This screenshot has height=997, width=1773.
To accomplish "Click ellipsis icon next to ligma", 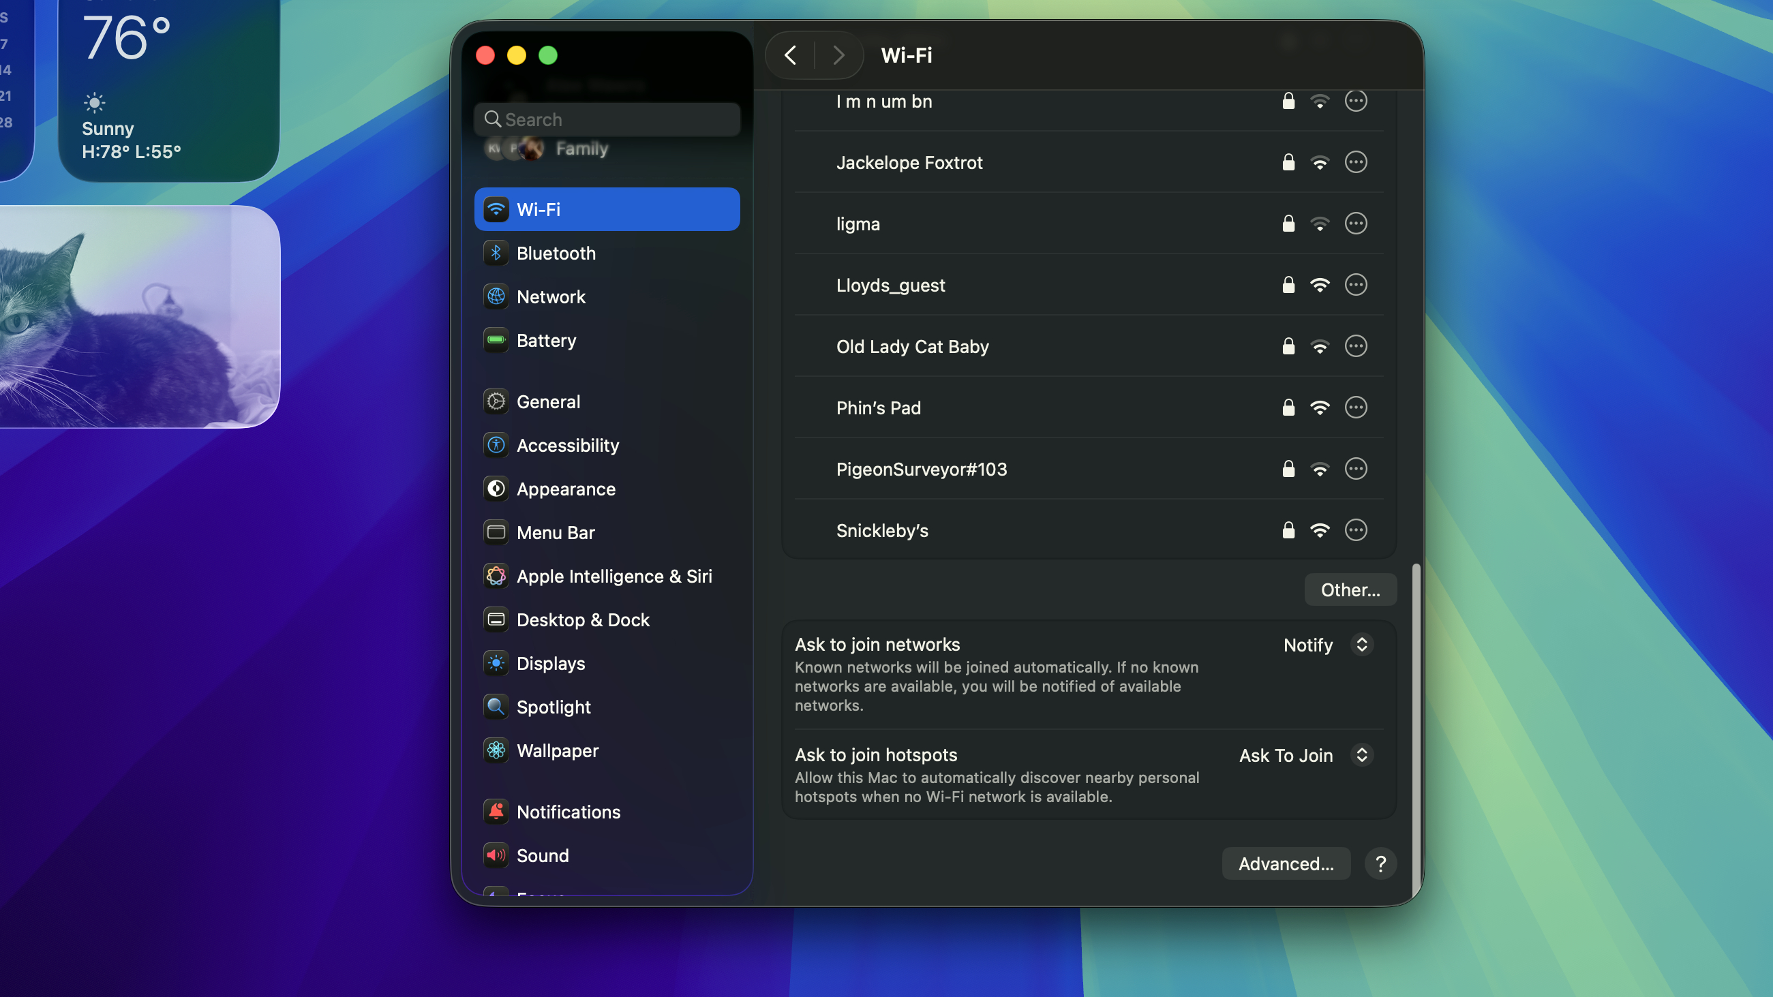I will point(1355,224).
